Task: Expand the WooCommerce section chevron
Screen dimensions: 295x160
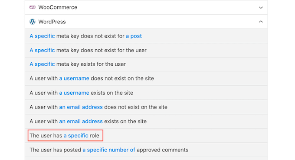Action: (x=261, y=7)
